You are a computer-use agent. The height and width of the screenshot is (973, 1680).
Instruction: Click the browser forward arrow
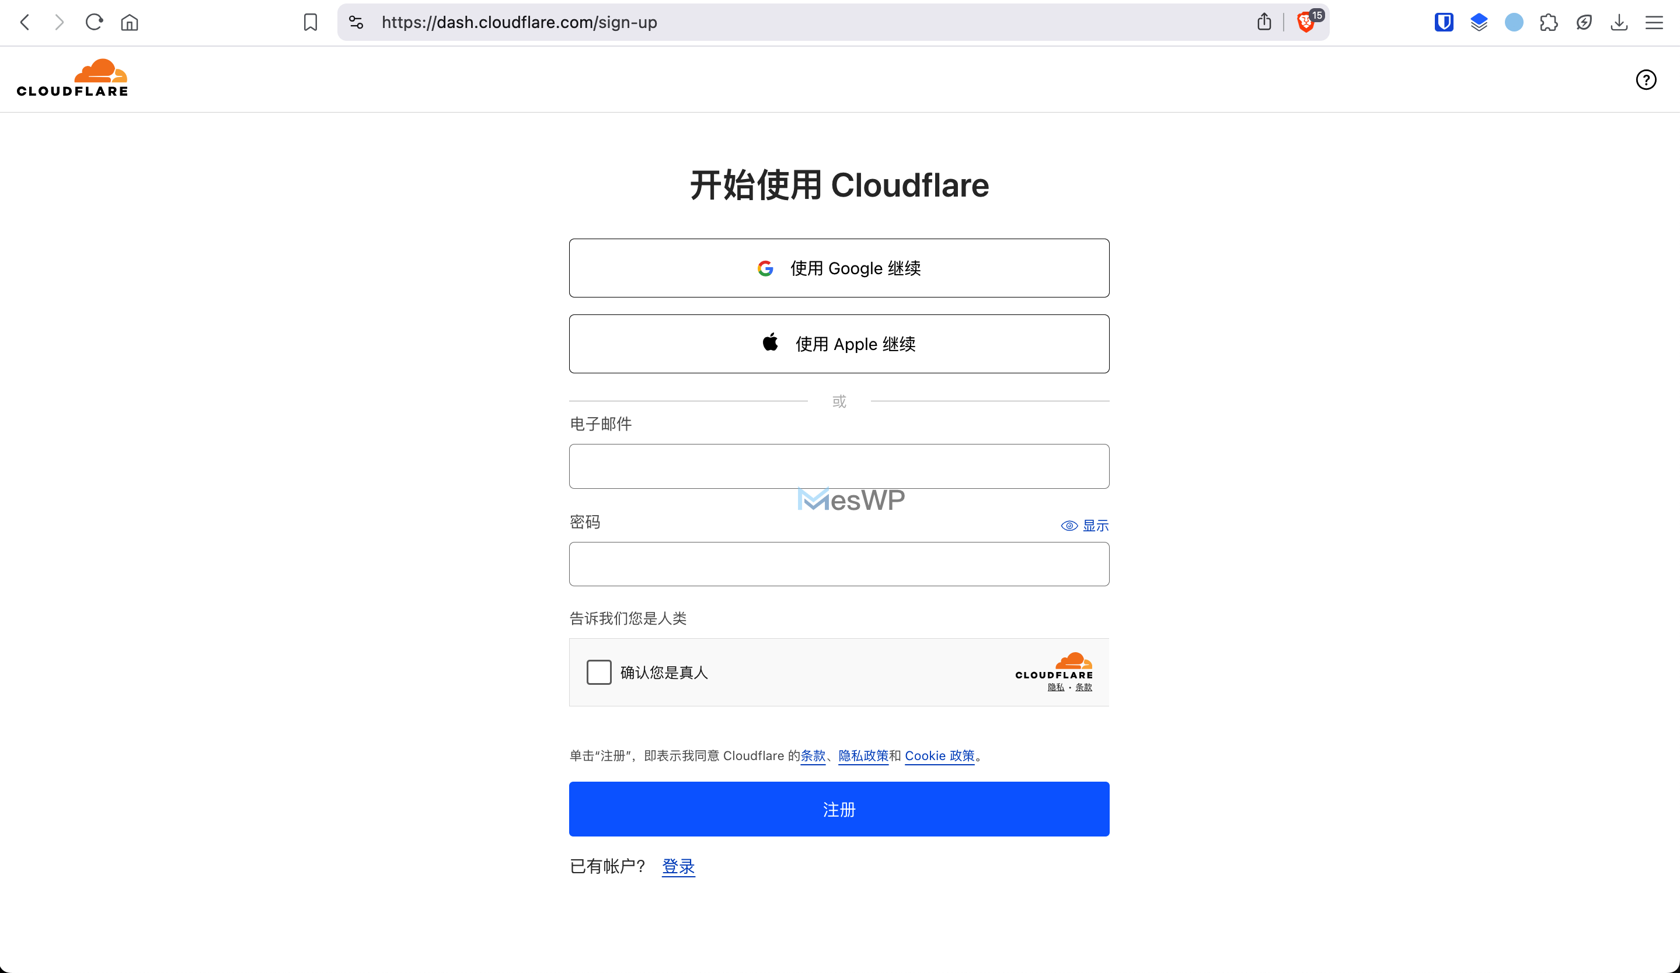tap(60, 23)
